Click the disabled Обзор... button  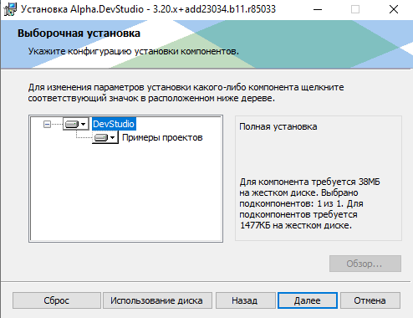365,264
